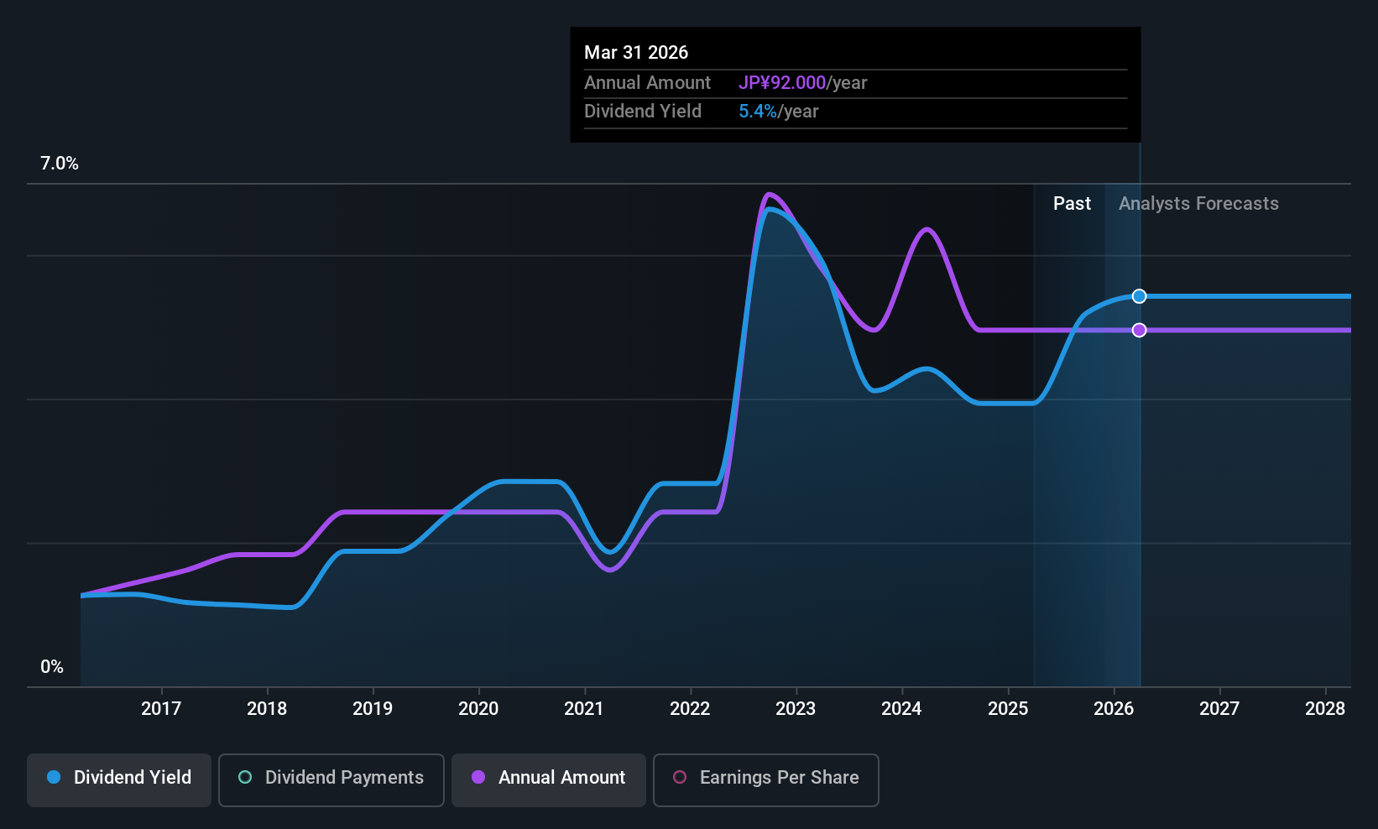Click the blue Dividend Yield data point marker
This screenshot has width=1378, height=829.
point(1139,296)
